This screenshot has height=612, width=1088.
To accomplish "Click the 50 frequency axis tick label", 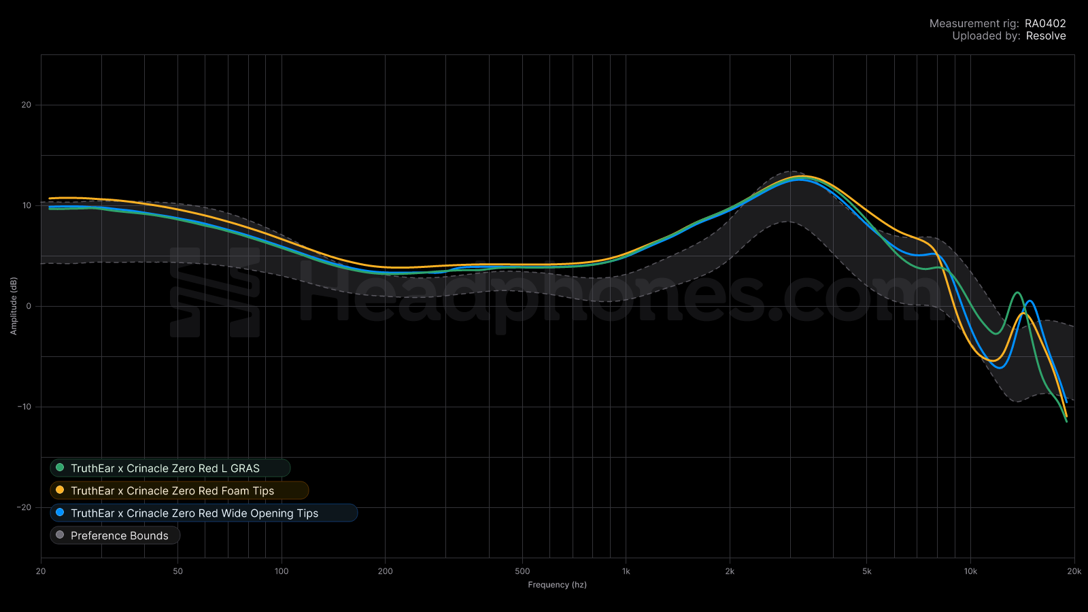I will 177,571.
